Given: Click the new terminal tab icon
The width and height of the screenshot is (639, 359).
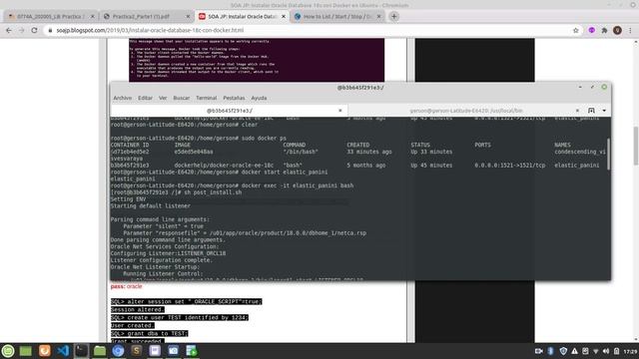Looking at the screenshot, I should [x=591, y=111].
